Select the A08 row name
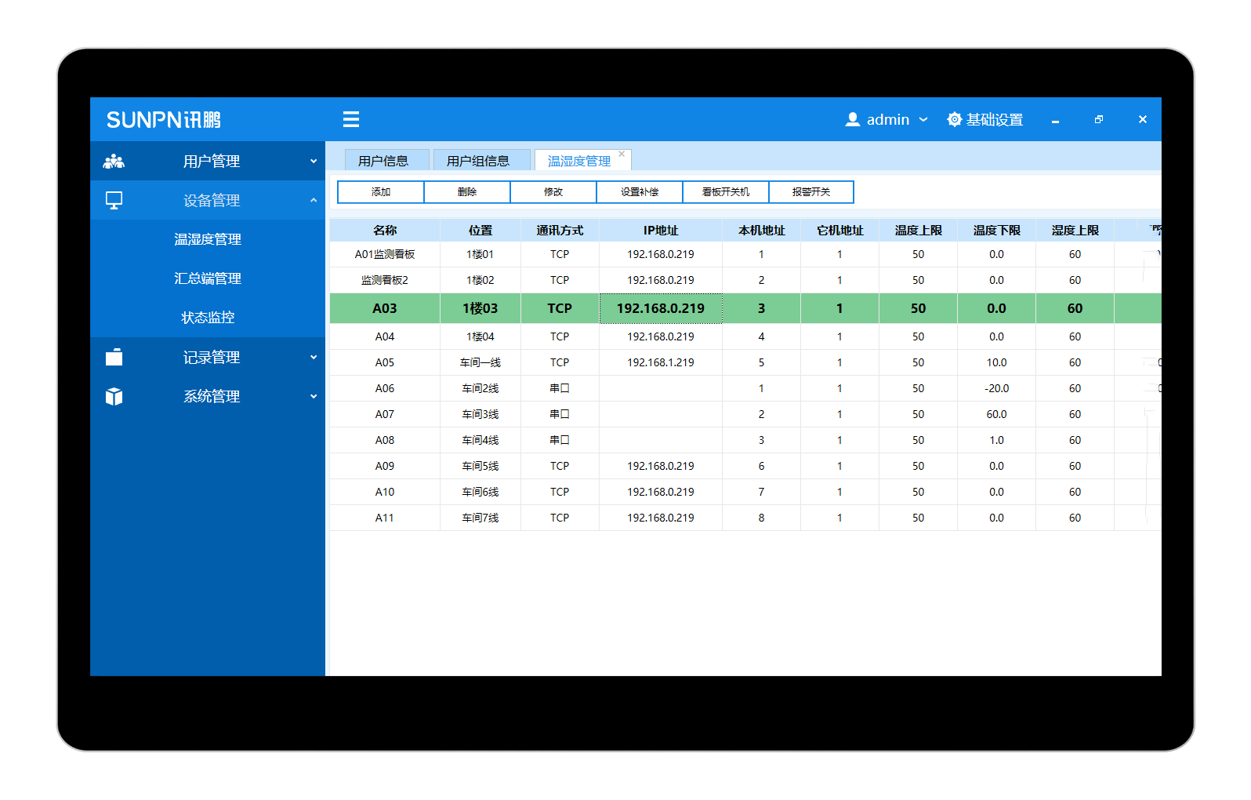1251x800 pixels. tap(385, 440)
